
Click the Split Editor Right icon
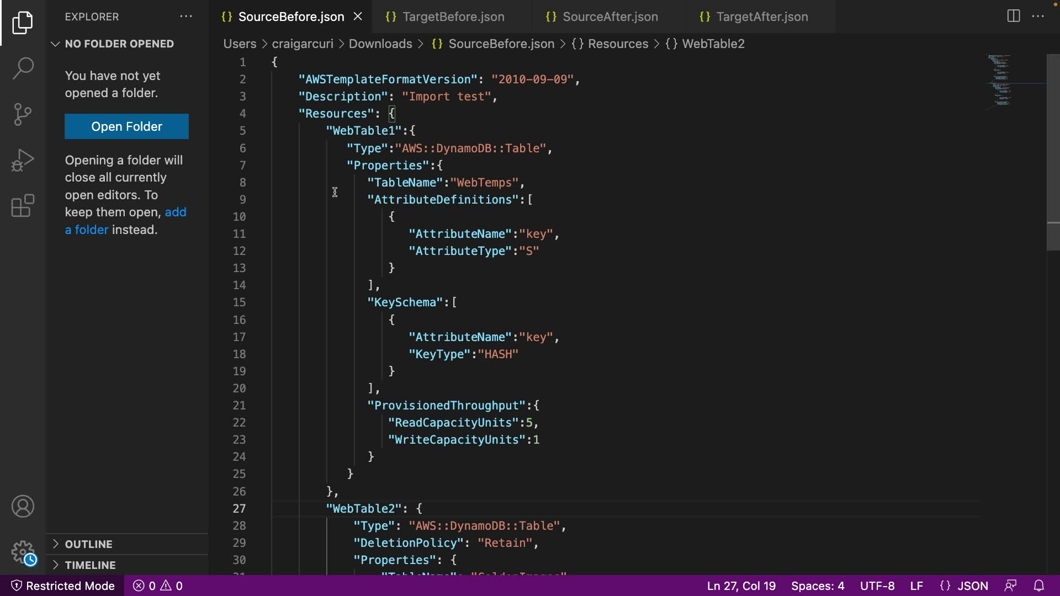pyautogui.click(x=1013, y=16)
